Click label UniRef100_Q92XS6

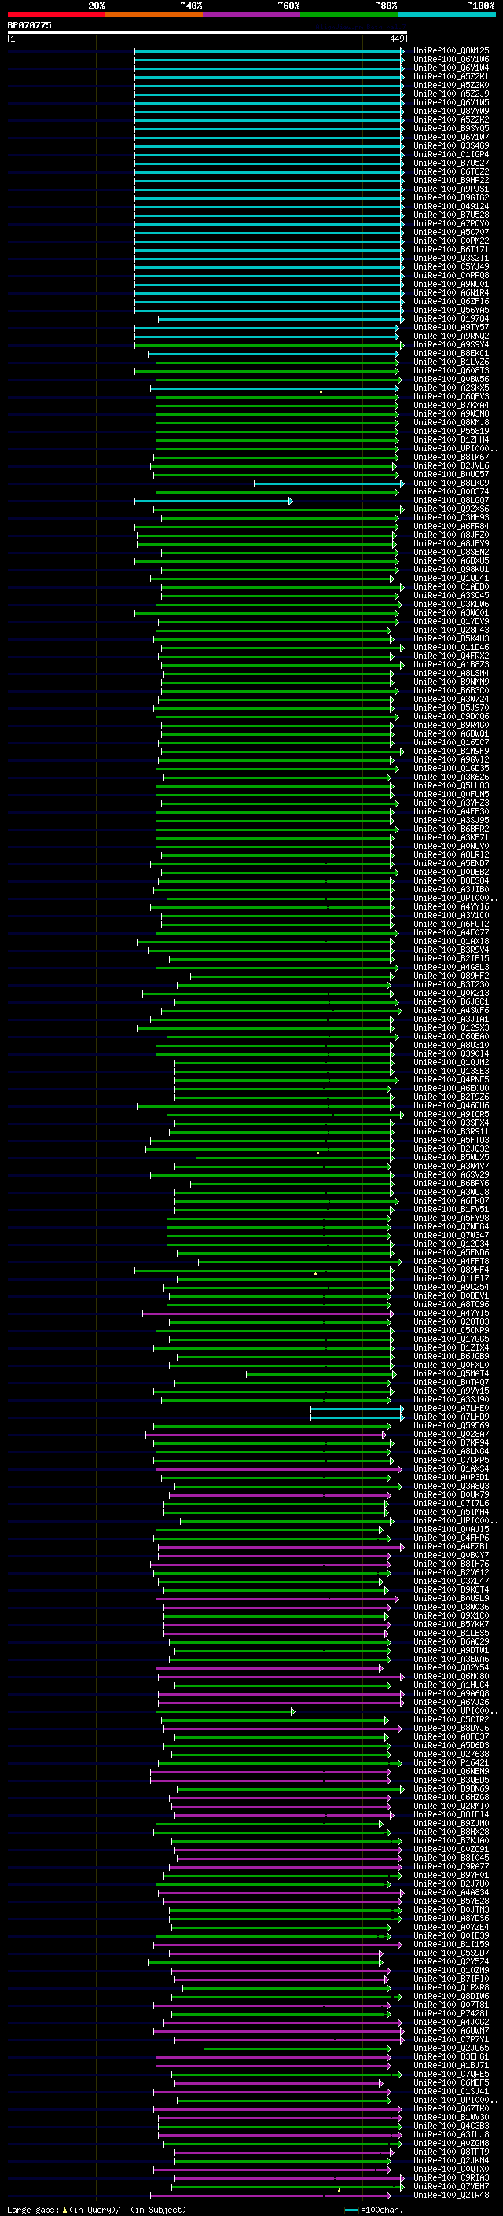pos(451,509)
